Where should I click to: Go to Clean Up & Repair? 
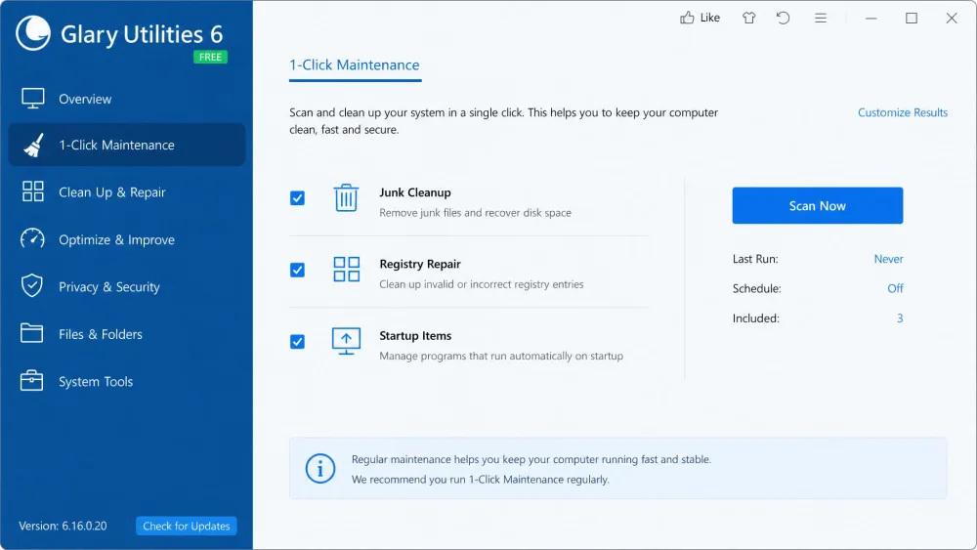pyautogui.click(x=126, y=191)
